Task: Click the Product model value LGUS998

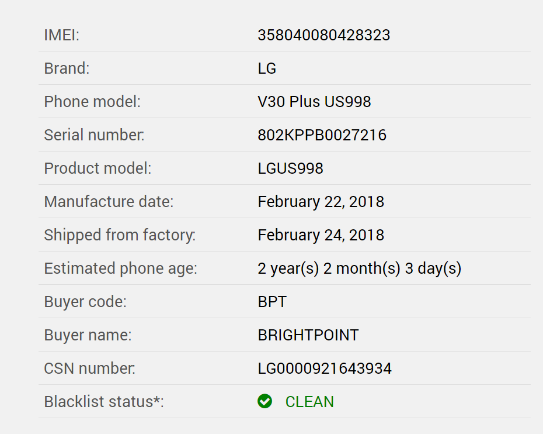Action: pos(290,168)
